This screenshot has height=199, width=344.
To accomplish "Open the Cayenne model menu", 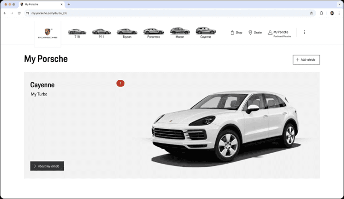I will point(206,33).
